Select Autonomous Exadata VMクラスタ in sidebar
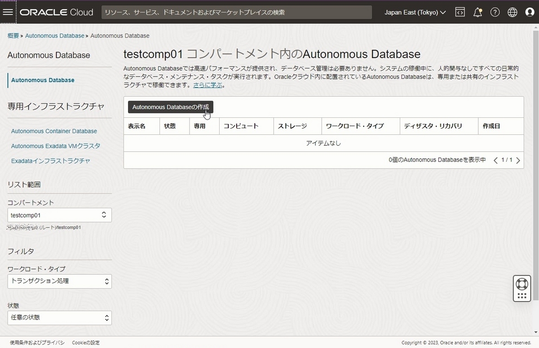The width and height of the screenshot is (539, 348). click(55, 146)
